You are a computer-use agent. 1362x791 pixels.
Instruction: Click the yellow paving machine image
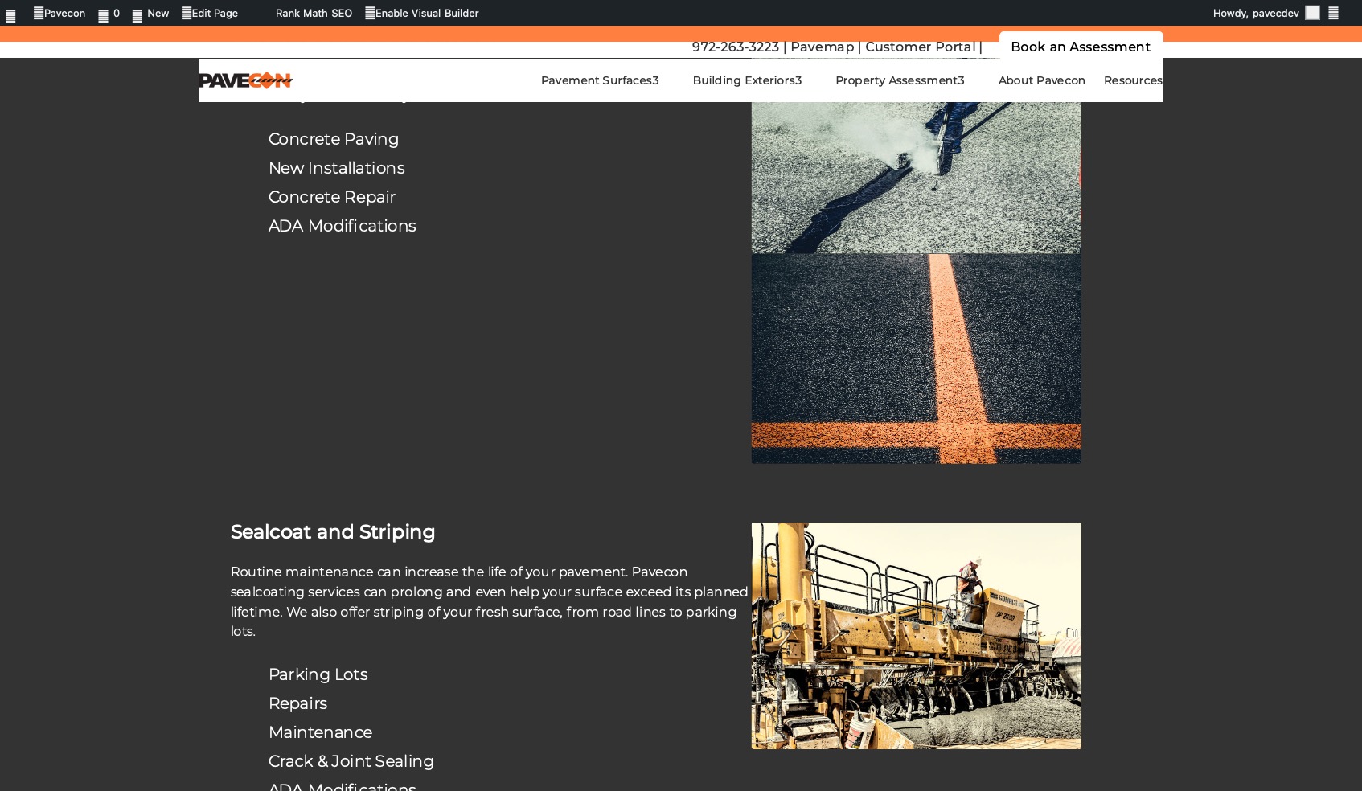916,635
